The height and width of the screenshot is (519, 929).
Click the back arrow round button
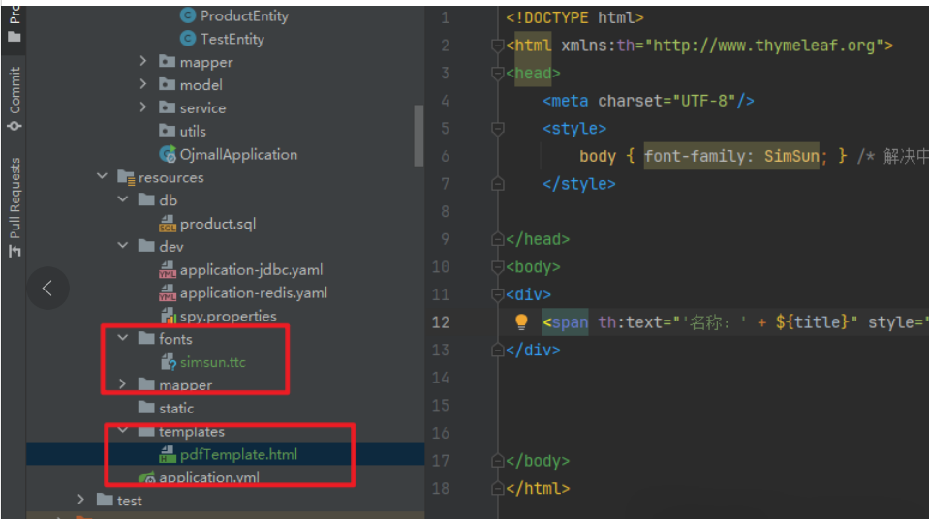pyautogui.click(x=47, y=289)
